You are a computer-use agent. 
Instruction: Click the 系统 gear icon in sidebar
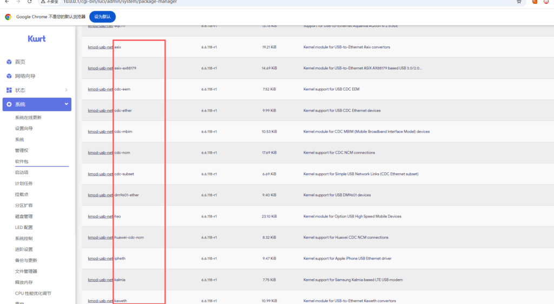tap(9, 104)
